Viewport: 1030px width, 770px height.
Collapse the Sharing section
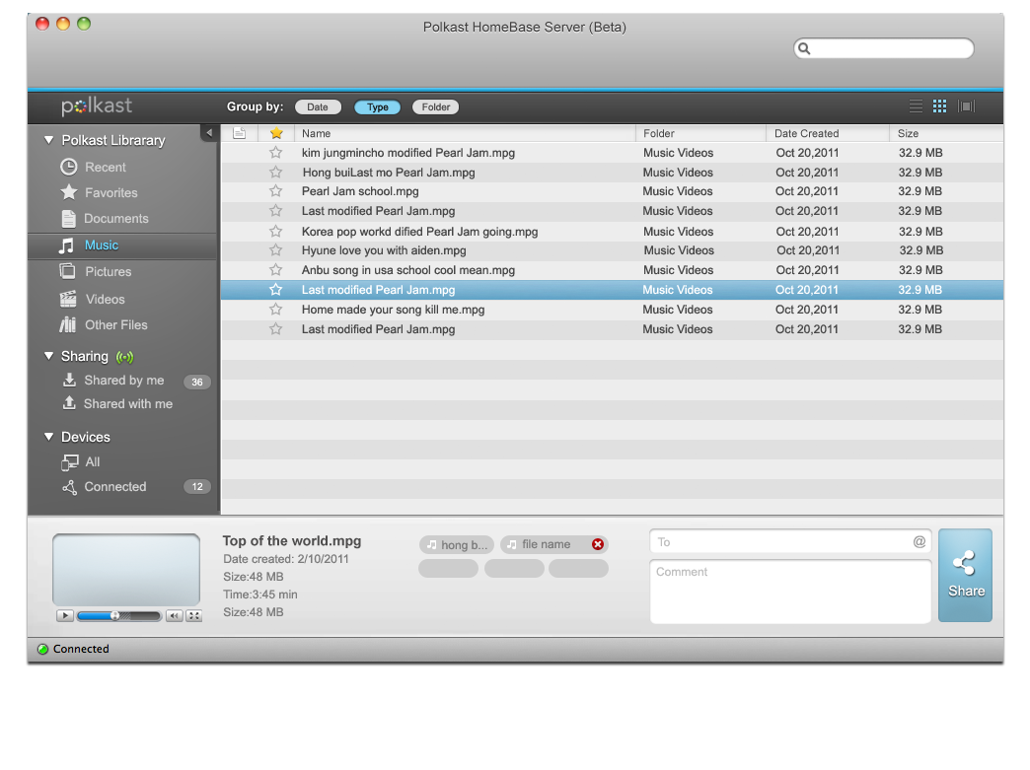pyautogui.click(x=48, y=356)
